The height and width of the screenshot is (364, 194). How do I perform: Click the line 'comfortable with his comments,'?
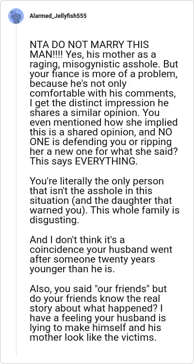[102, 93]
